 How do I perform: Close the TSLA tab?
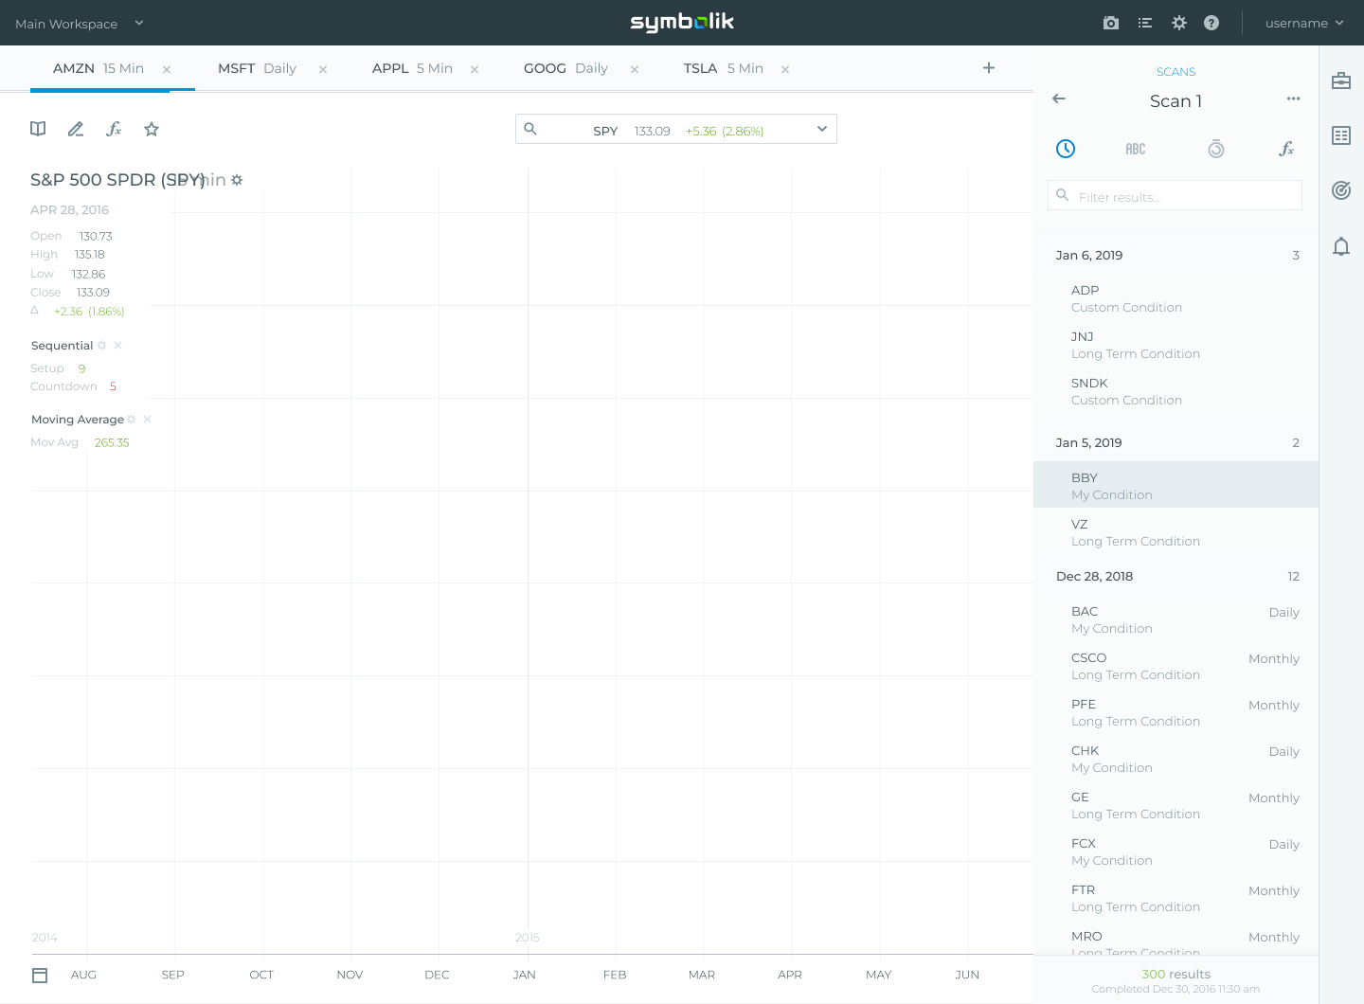[785, 69]
